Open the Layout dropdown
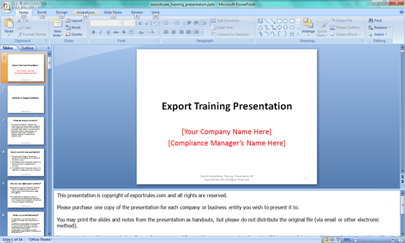 (x=76, y=21)
